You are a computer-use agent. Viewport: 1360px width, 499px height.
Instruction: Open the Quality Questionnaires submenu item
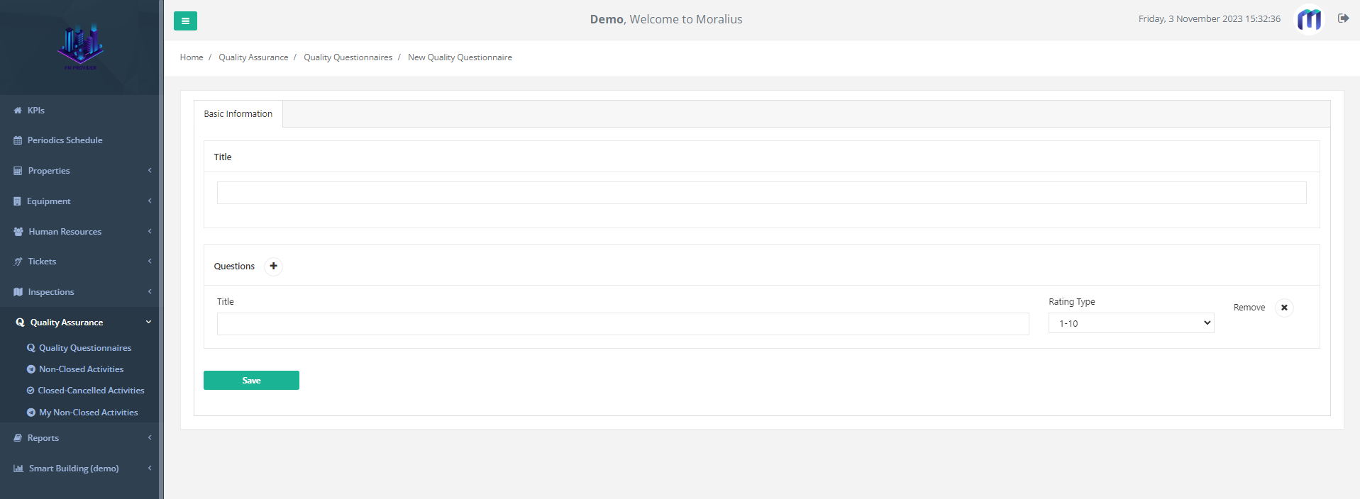pos(85,348)
